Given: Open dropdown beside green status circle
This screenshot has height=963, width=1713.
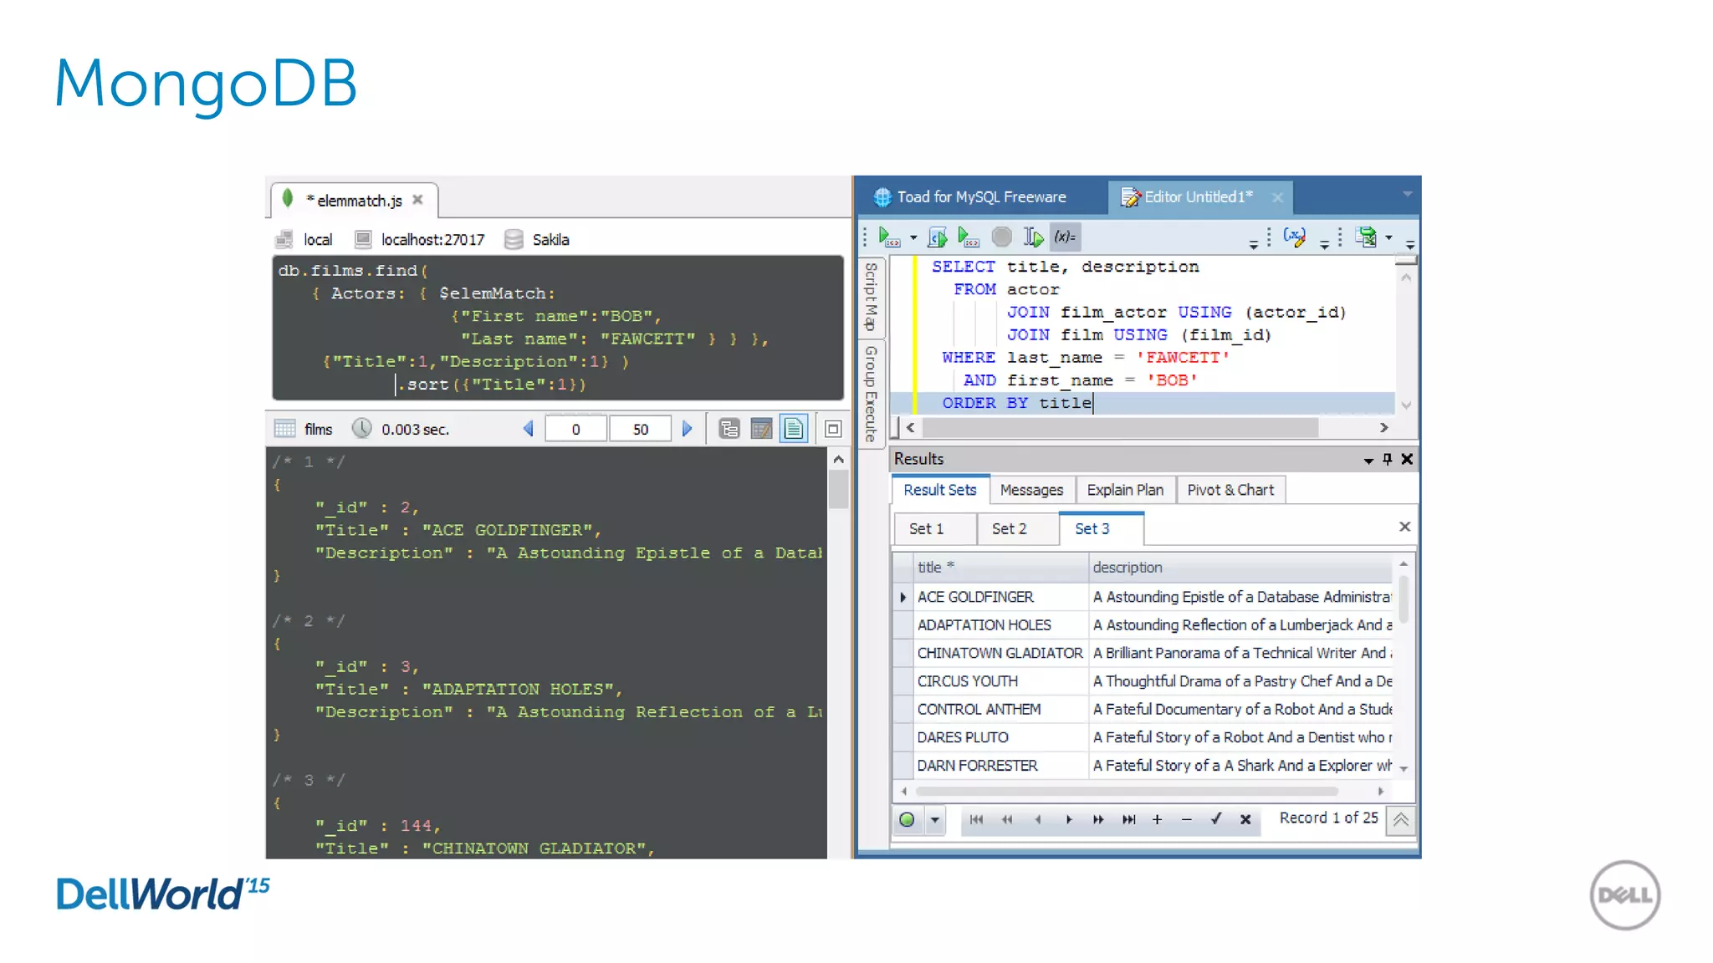Looking at the screenshot, I should [935, 820].
